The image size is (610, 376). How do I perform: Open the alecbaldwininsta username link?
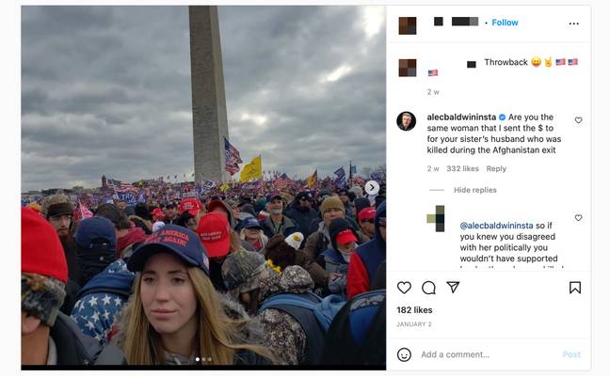click(x=461, y=117)
